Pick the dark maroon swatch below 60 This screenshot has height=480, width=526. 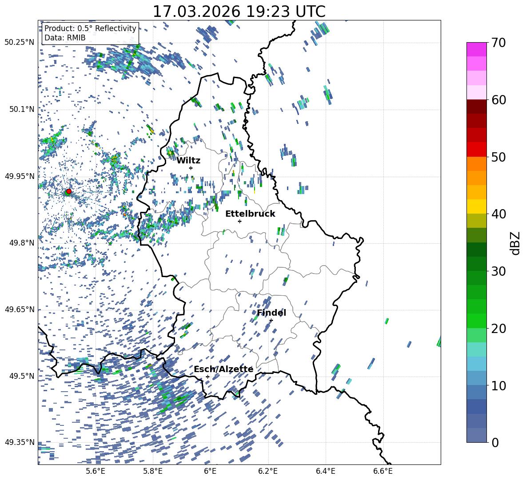pyautogui.click(x=477, y=107)
